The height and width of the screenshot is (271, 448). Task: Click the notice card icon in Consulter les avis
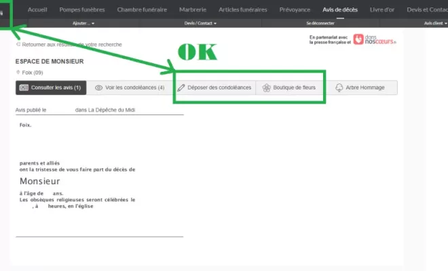pyautogui.click(x=24, y=87)
